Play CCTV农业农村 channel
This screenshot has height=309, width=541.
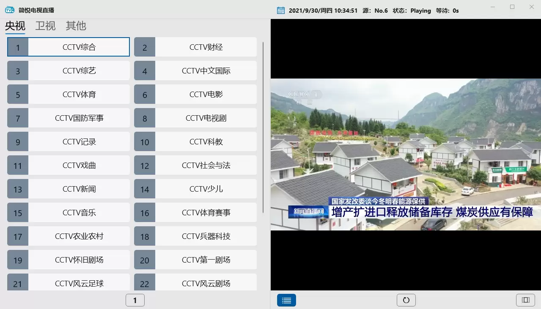(69, 236)
